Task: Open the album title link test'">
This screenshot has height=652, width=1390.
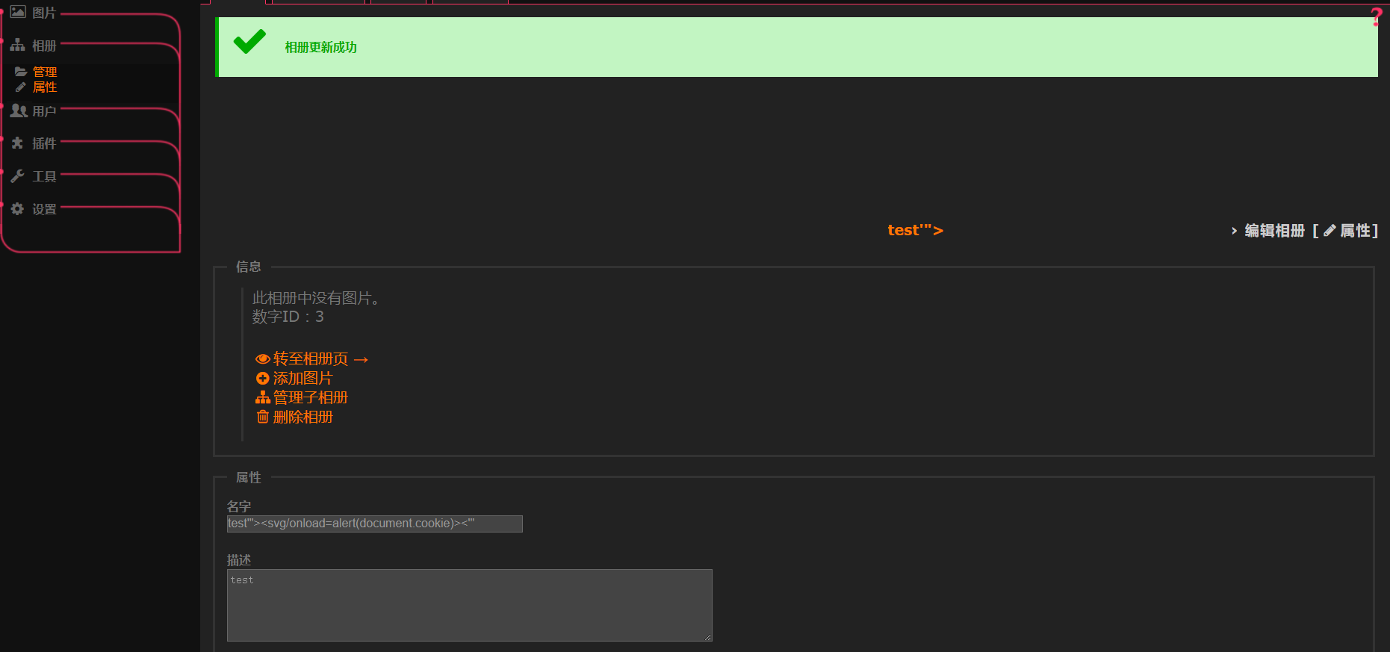Action: [915, 230]
